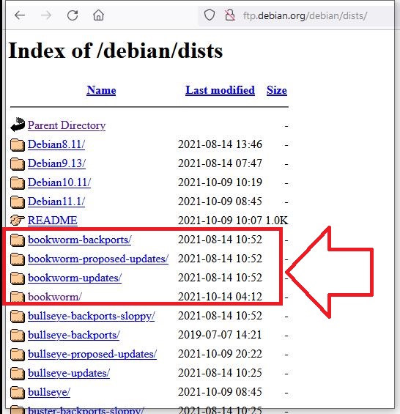
Task: Open the Debian11.1/ directory
Action: (56, 202)
